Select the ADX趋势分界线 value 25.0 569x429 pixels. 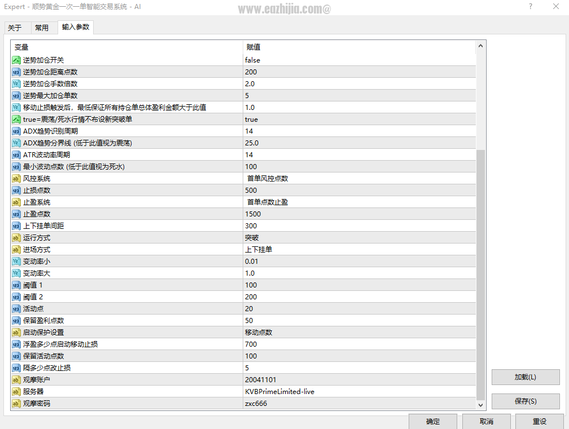(252, 143)
